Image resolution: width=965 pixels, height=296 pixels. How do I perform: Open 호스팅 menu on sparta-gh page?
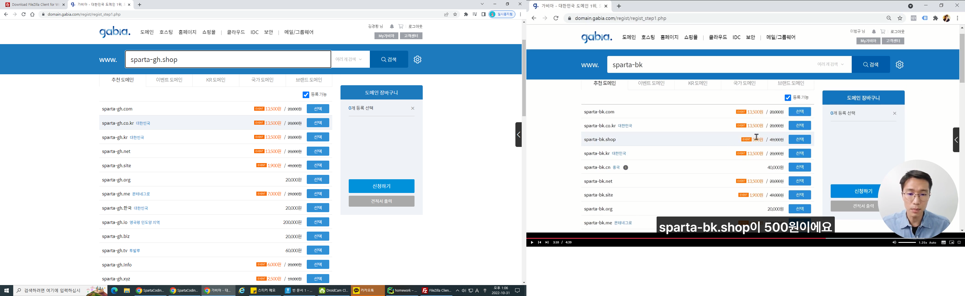click(166, 32)
